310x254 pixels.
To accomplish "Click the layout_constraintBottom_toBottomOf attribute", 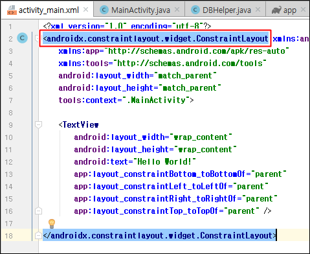I will [180, 174].
